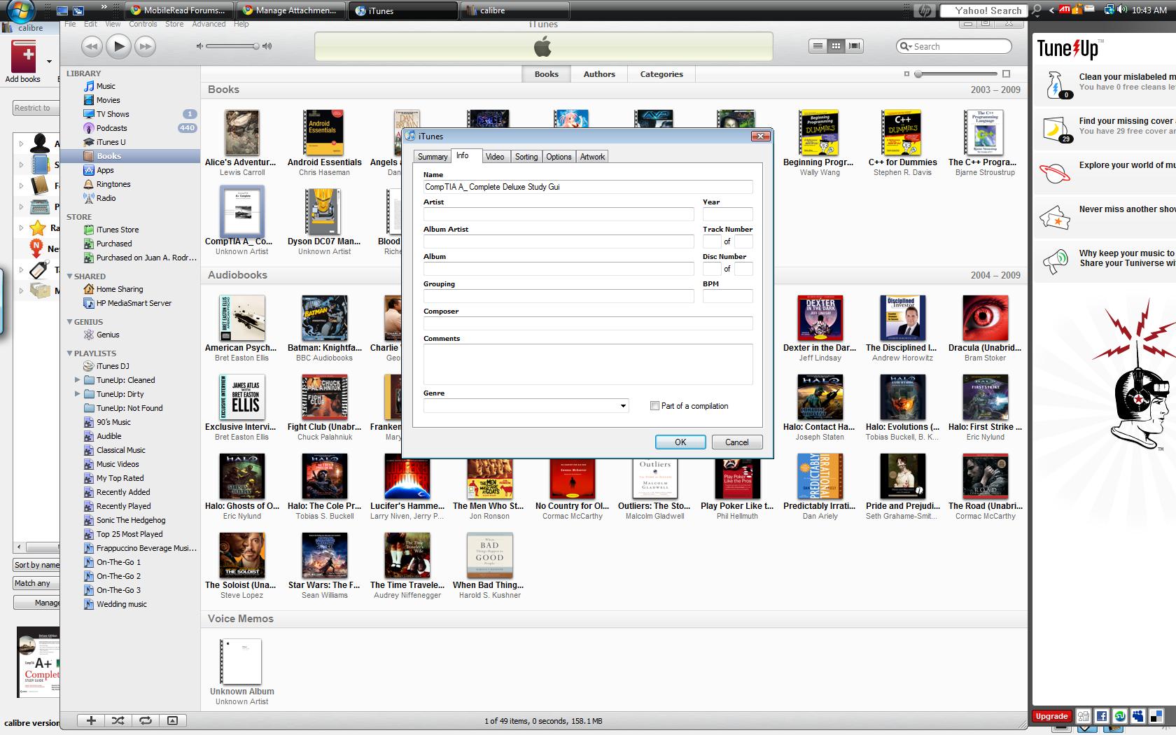
Task: Click the Name field in the dialog
Action: coord(588,187)
